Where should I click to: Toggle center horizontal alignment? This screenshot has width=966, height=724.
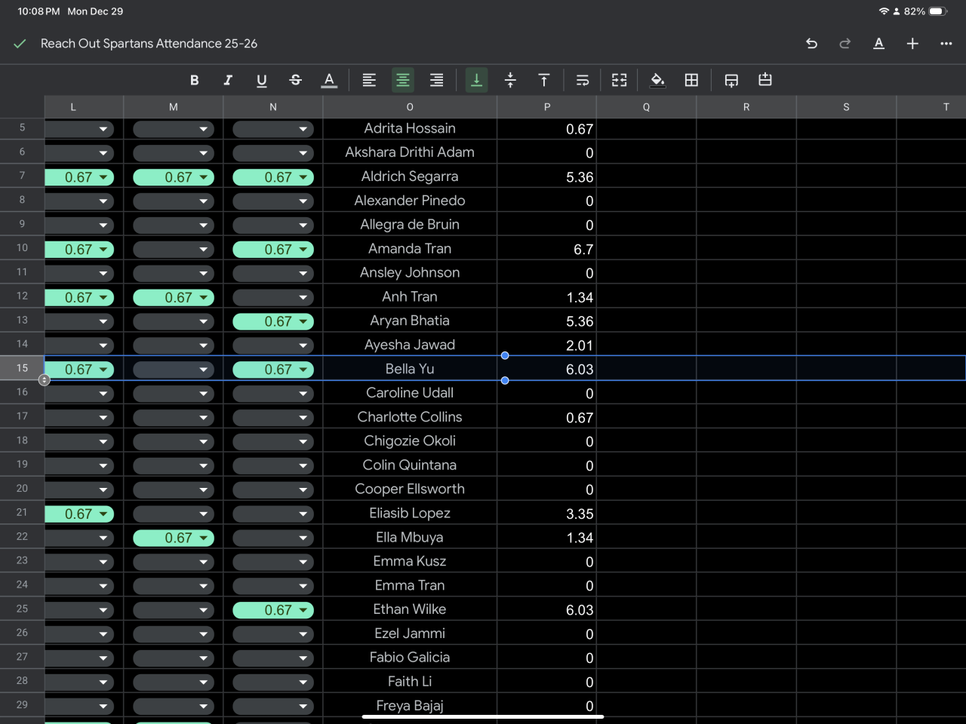coord(403,80)
